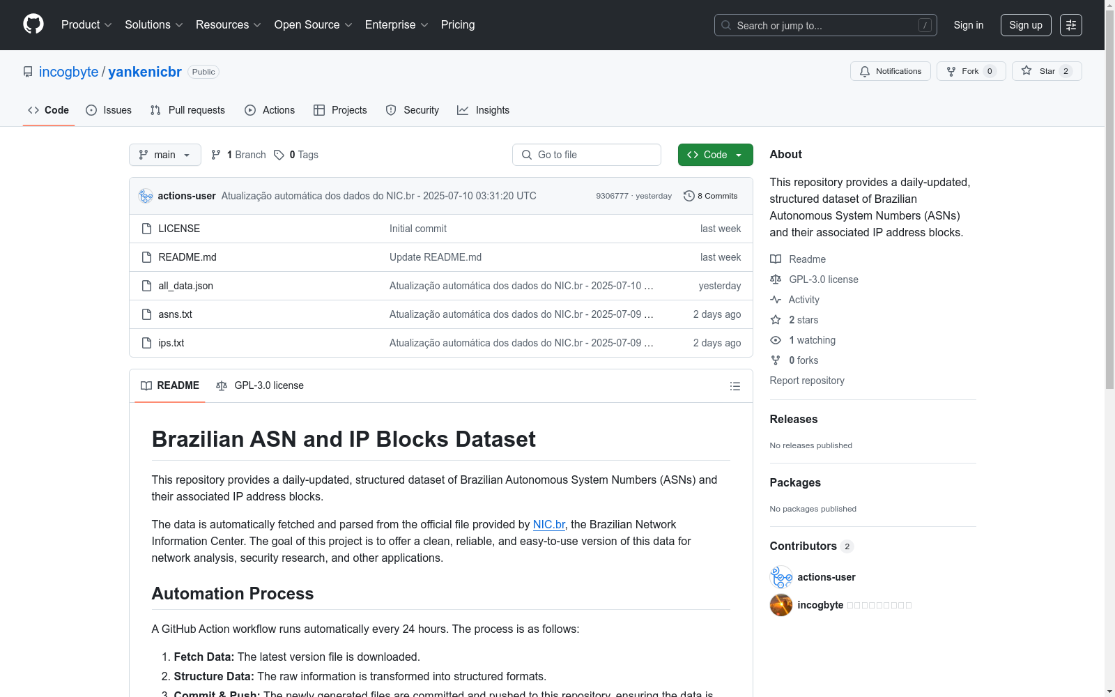
Task: View the 0 Tags list
Action: click(296, 155)
